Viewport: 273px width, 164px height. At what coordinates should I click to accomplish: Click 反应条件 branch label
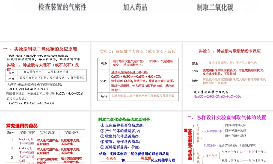[210, 145]
